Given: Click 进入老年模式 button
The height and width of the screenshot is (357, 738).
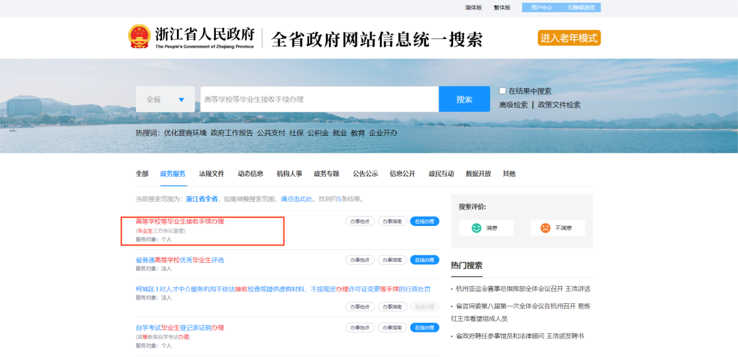Looking at the screenshot, I should (569, 38).
